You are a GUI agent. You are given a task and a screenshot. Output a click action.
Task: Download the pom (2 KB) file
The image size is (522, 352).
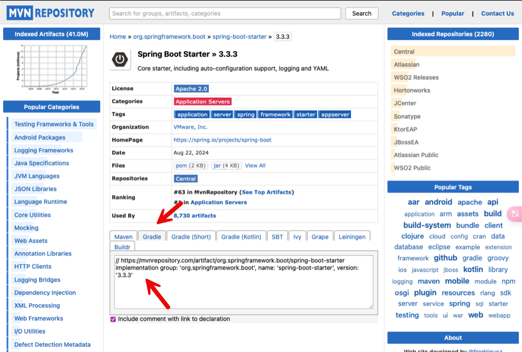point(191,166)
